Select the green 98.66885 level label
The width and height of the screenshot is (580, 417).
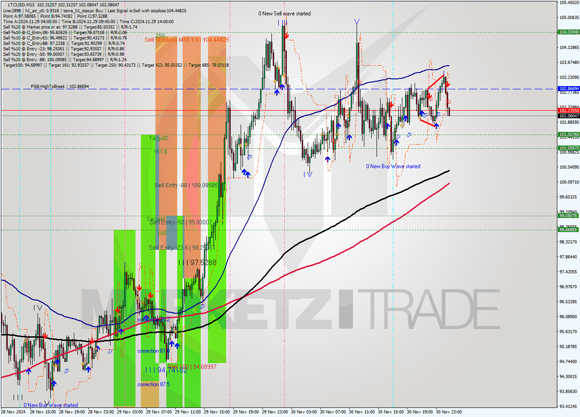569,230
